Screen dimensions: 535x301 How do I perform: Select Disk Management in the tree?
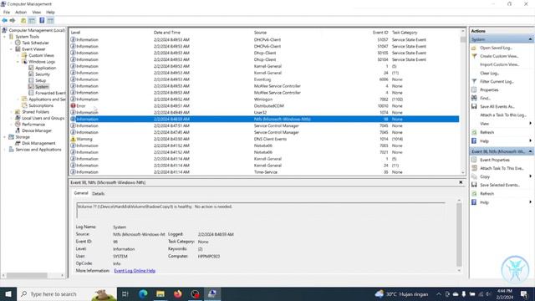coord(38,143)
